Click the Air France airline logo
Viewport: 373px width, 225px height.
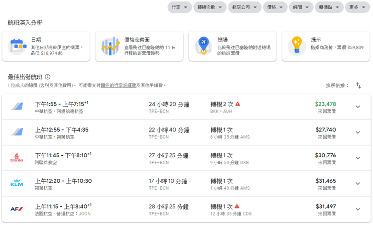17,209
